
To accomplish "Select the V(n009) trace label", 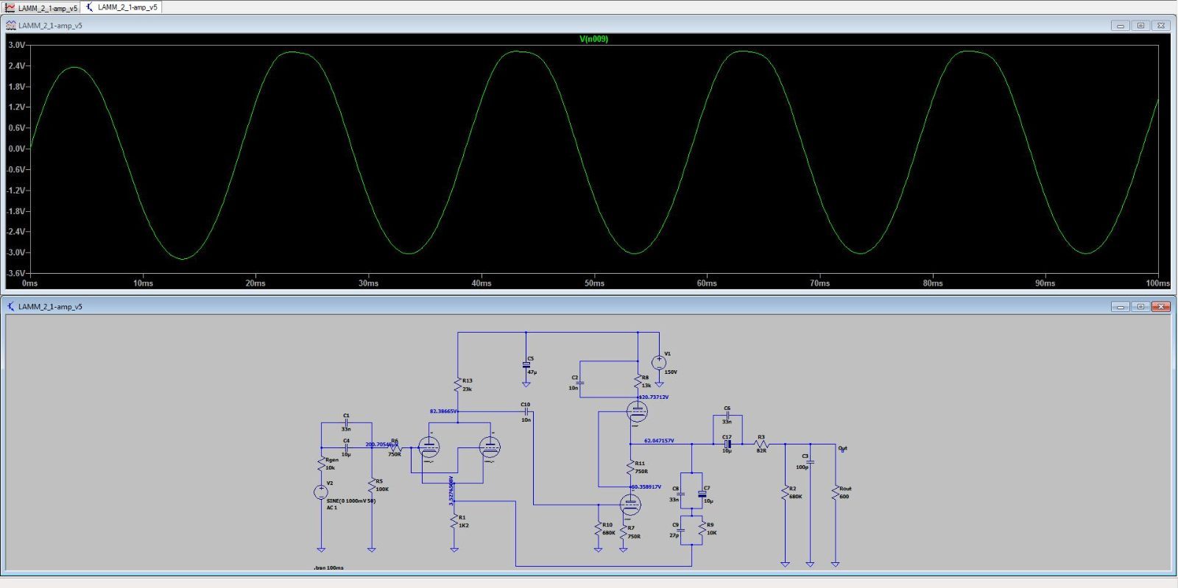I will coord(594,39).
